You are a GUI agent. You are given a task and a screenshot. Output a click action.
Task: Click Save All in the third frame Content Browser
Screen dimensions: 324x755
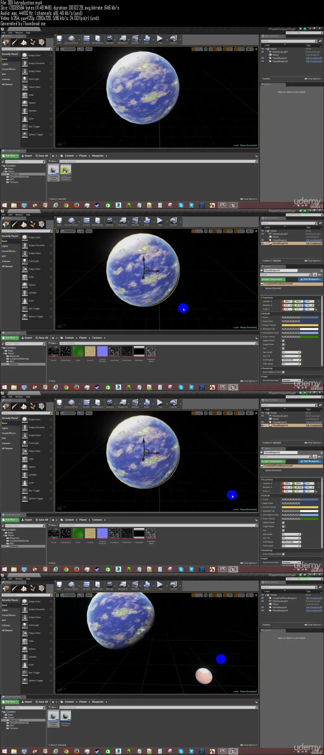click(x=42, y=520)
